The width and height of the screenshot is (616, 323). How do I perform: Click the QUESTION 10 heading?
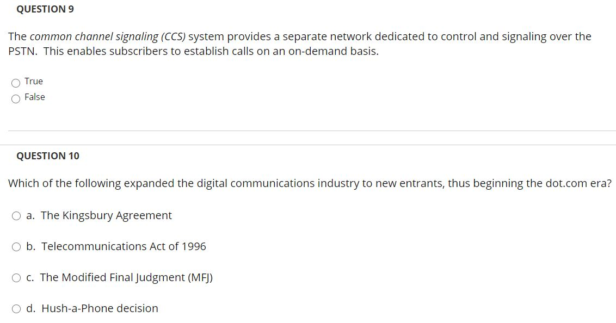49,156
